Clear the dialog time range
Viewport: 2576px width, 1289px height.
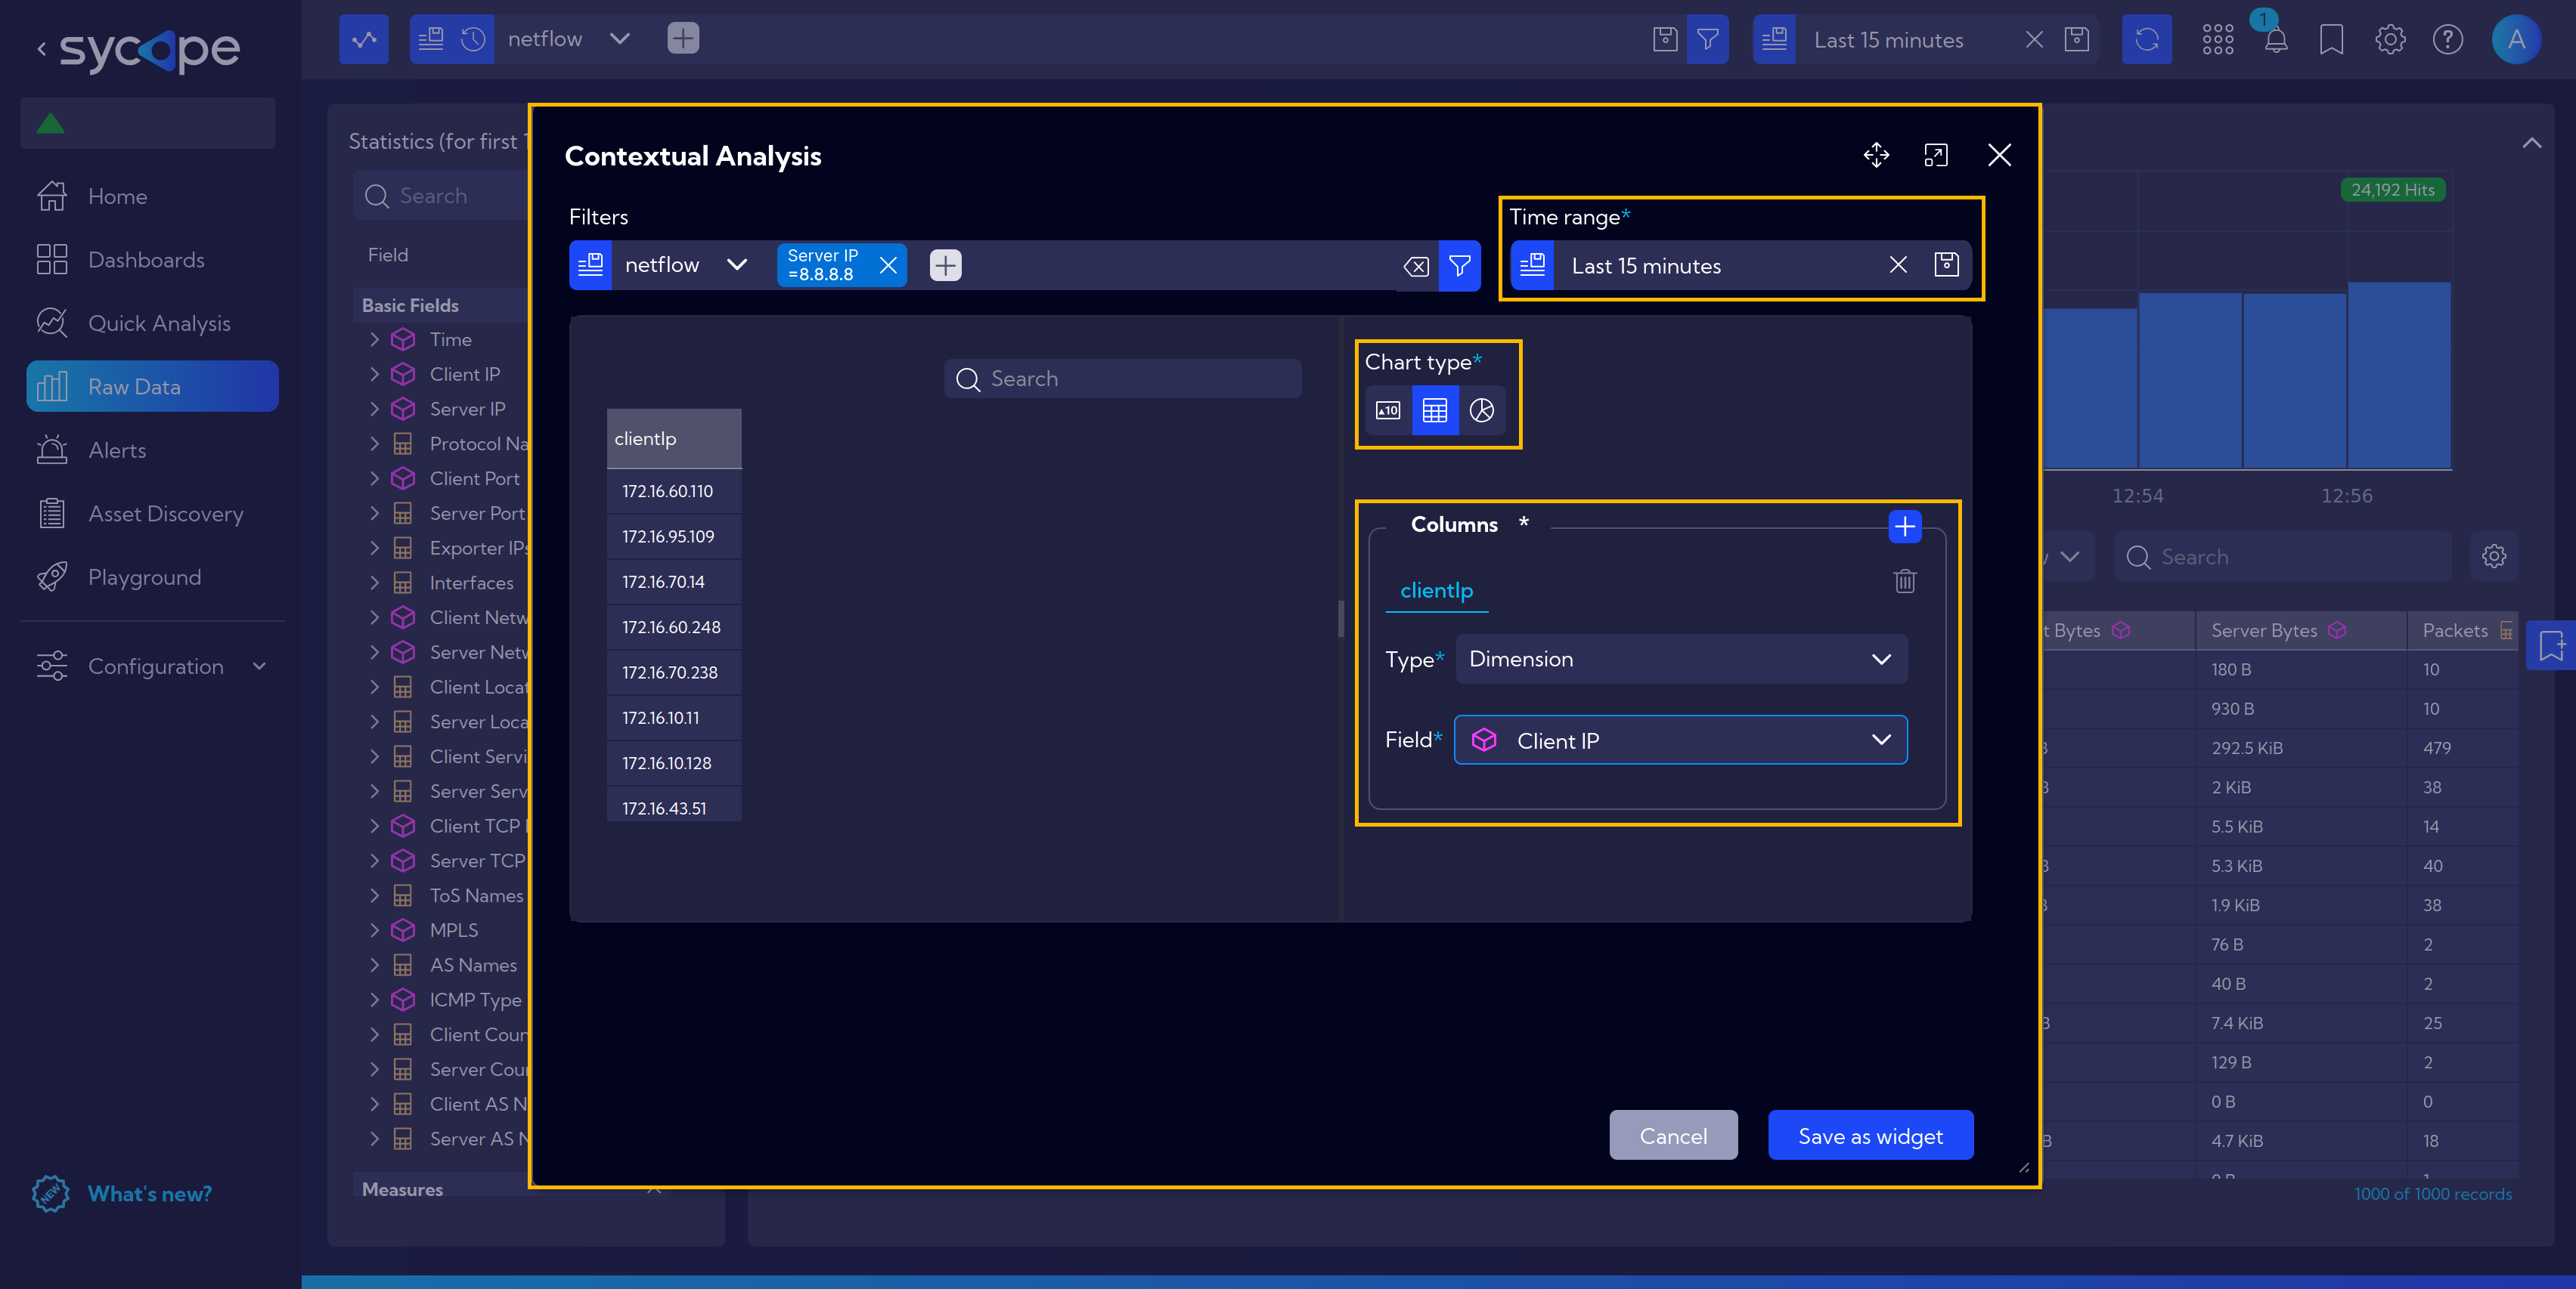tap(1898, 264)
